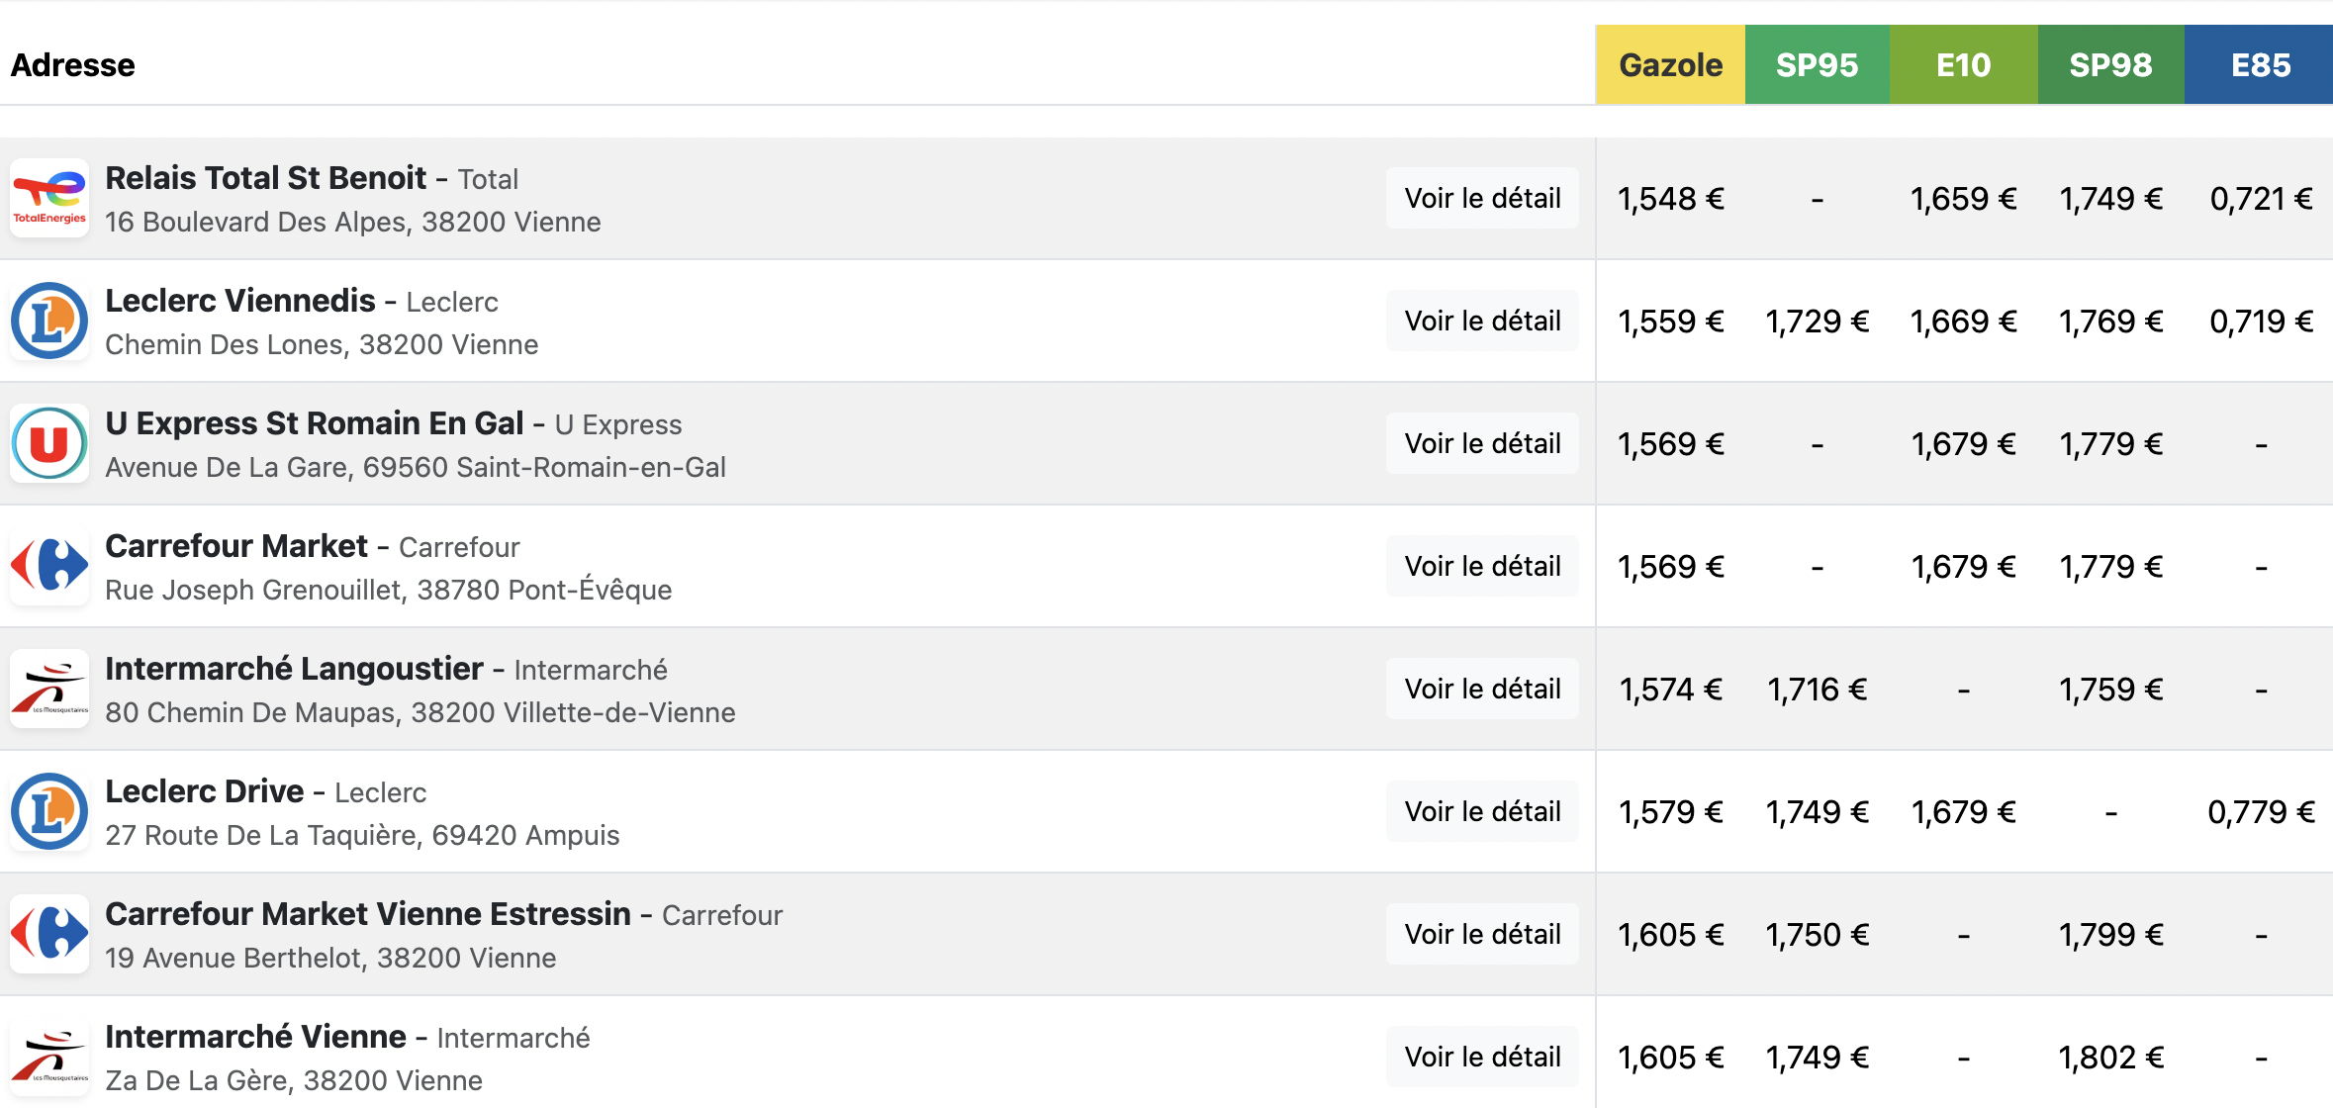Click the U Express brand logo
Screen dimensions: 2333x1108
(49, 443)
